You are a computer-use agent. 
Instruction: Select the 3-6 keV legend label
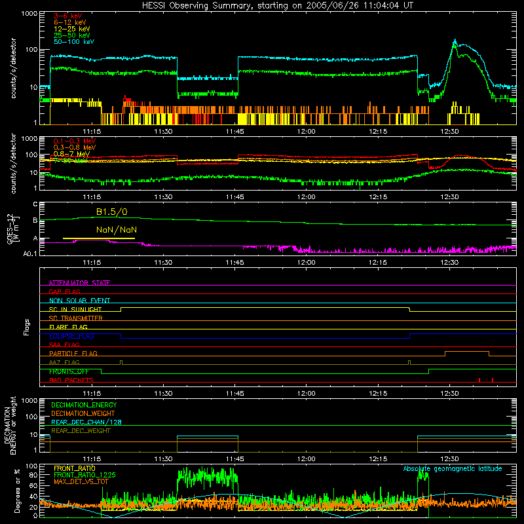[x=68, y=16]
